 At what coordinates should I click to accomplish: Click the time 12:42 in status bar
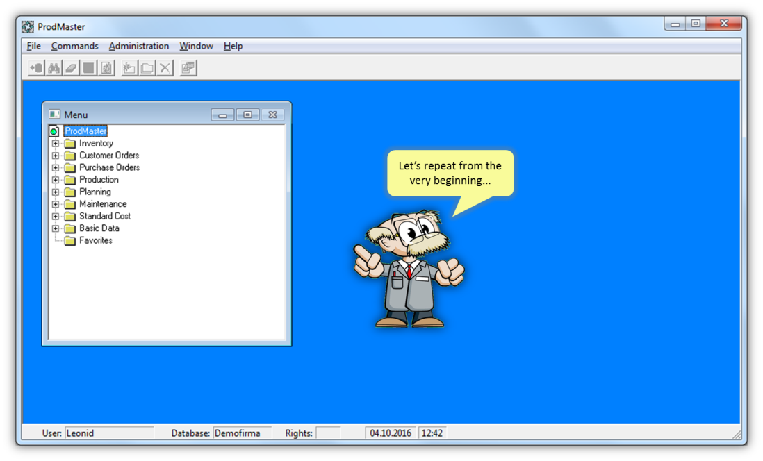432,433
